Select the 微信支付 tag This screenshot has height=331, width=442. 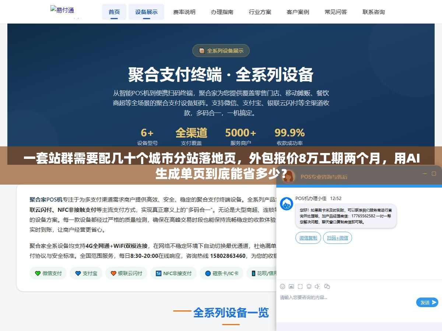48,273
